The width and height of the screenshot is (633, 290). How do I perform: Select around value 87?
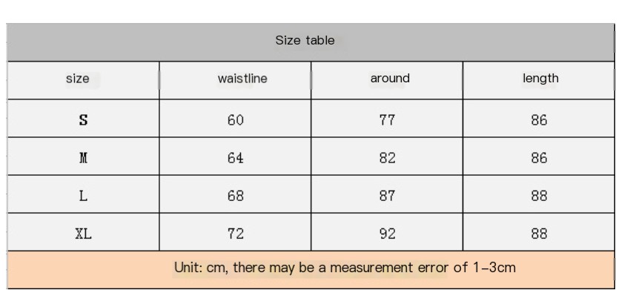tap(388, 196)
